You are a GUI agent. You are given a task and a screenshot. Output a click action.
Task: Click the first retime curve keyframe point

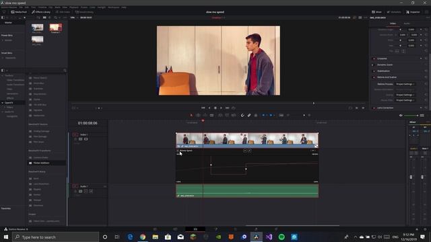(x=211, y=165)
